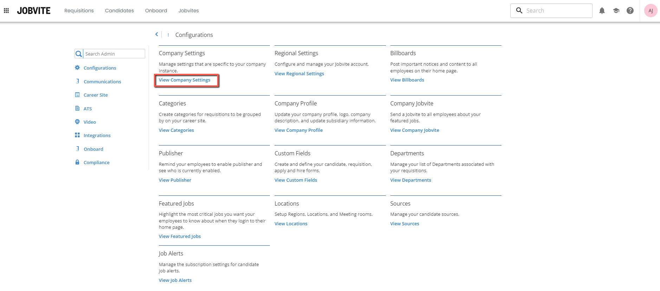This screenshot has width=660, height=291.
Task: Open the Requisitions top menu
Action: [x=79, y=11]
